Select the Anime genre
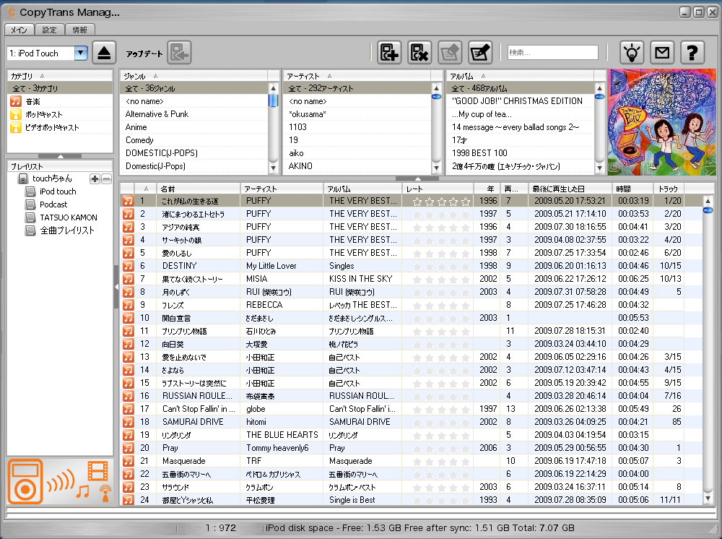This screenshot has height=539, width=722. tap(193, 127)
